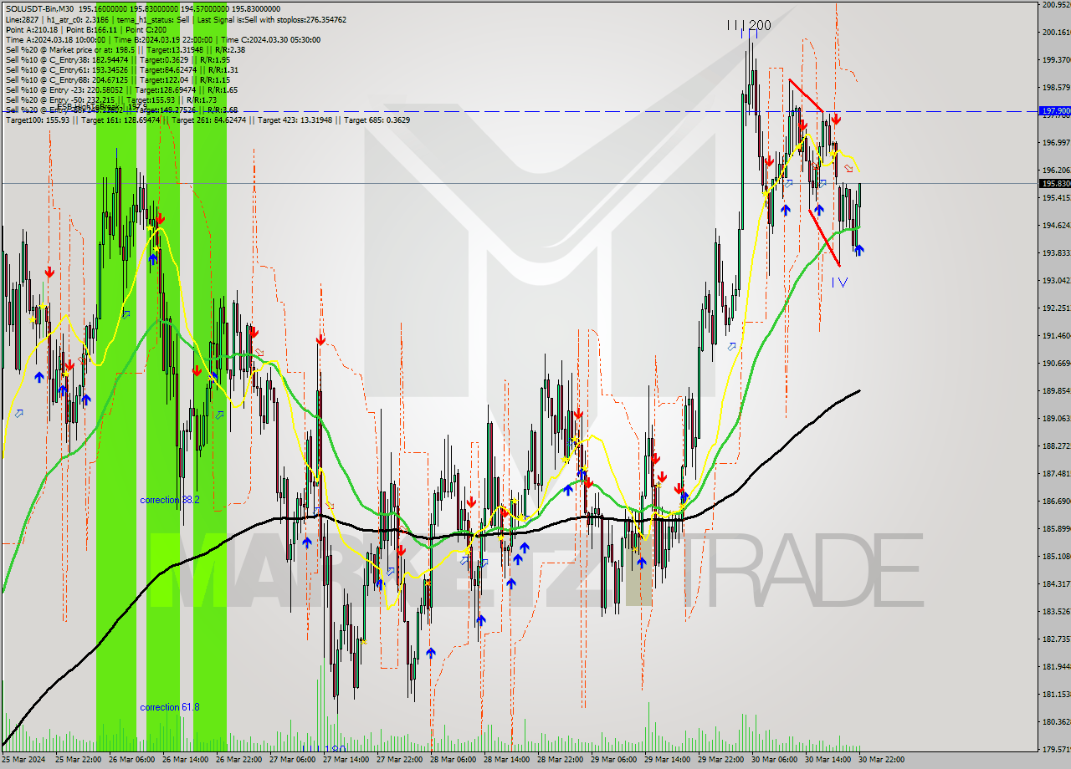Click the 'Sell %10 @ Entry -23: 220.58052' line
Image resolution: width=1071 pixels, height=769 pixels.
click(x=121, y=89)
